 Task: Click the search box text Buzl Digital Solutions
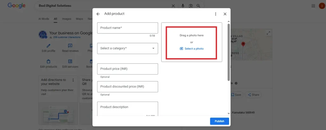55,6
